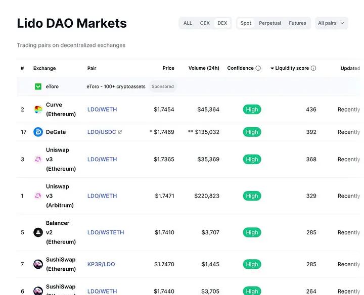Image resolution: width=364 pixels, height=295 pixels.
Task: Click the $3,707 volume value
Action: [210, 232]
